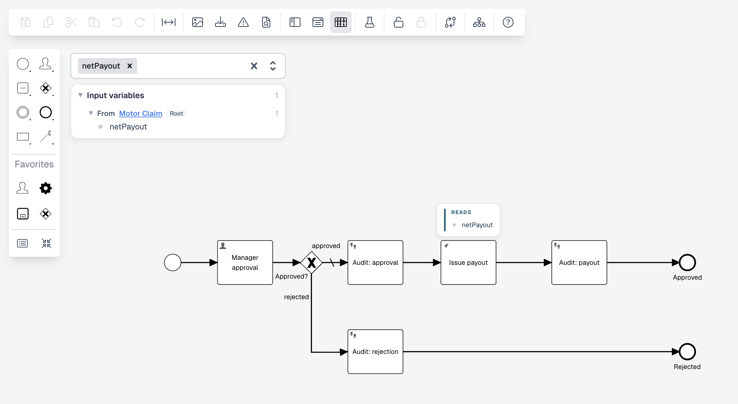Click the collapse arrows palette icon
Screen dimensions: 738x404
(46, 243)
